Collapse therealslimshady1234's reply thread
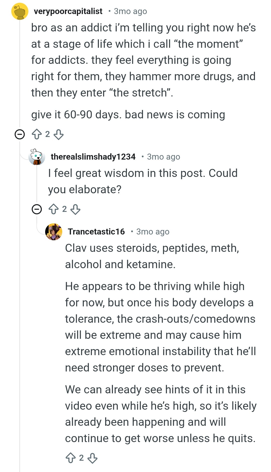The width and height of the screenshot is (271, 472). coord(37,209)
